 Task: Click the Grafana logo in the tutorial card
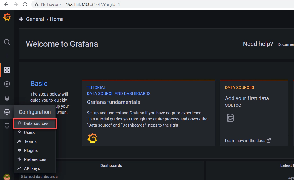coord(92,138)
